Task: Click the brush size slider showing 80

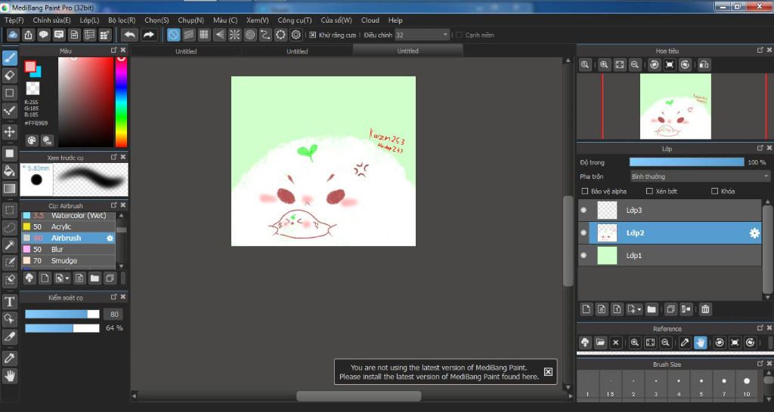Action: click(62, 315)
